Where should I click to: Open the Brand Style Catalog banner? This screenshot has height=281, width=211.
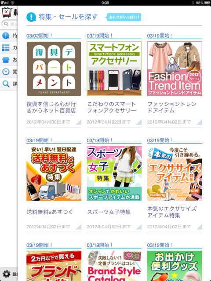pos(114,266)
